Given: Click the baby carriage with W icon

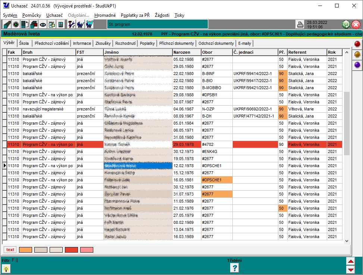Looking at the screenshot, I should [x=89, y=25].
